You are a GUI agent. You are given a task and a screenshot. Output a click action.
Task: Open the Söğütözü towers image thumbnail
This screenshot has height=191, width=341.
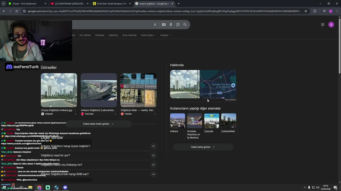click(59, 90)
